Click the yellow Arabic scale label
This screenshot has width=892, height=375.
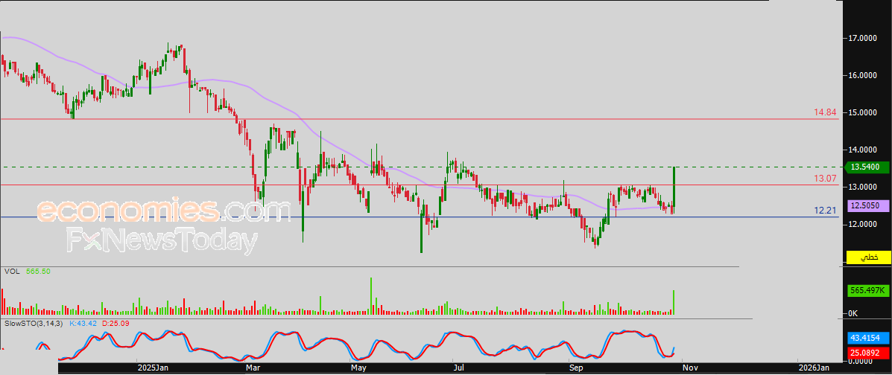(869, 257)
